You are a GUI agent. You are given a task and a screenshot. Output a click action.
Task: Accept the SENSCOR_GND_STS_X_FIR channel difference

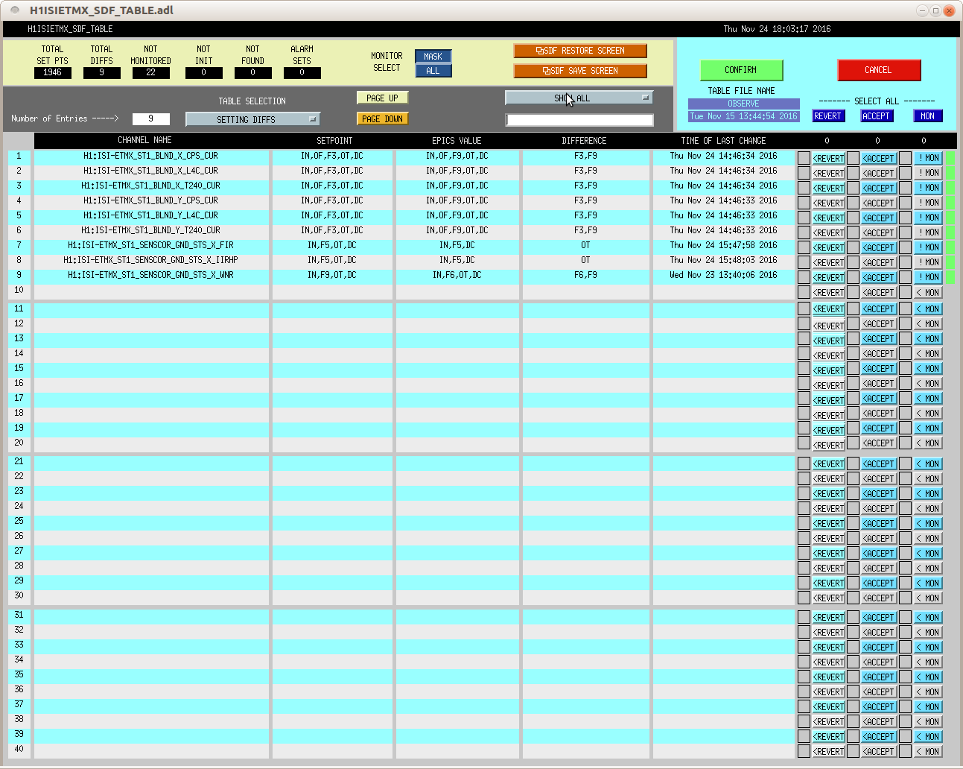[x=879, y=247]
